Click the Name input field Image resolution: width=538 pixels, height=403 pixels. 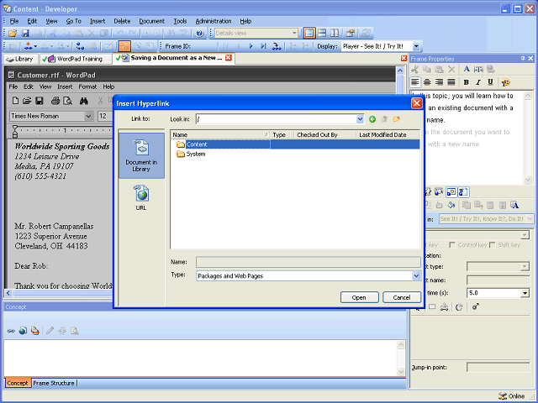tap(309, 262)
